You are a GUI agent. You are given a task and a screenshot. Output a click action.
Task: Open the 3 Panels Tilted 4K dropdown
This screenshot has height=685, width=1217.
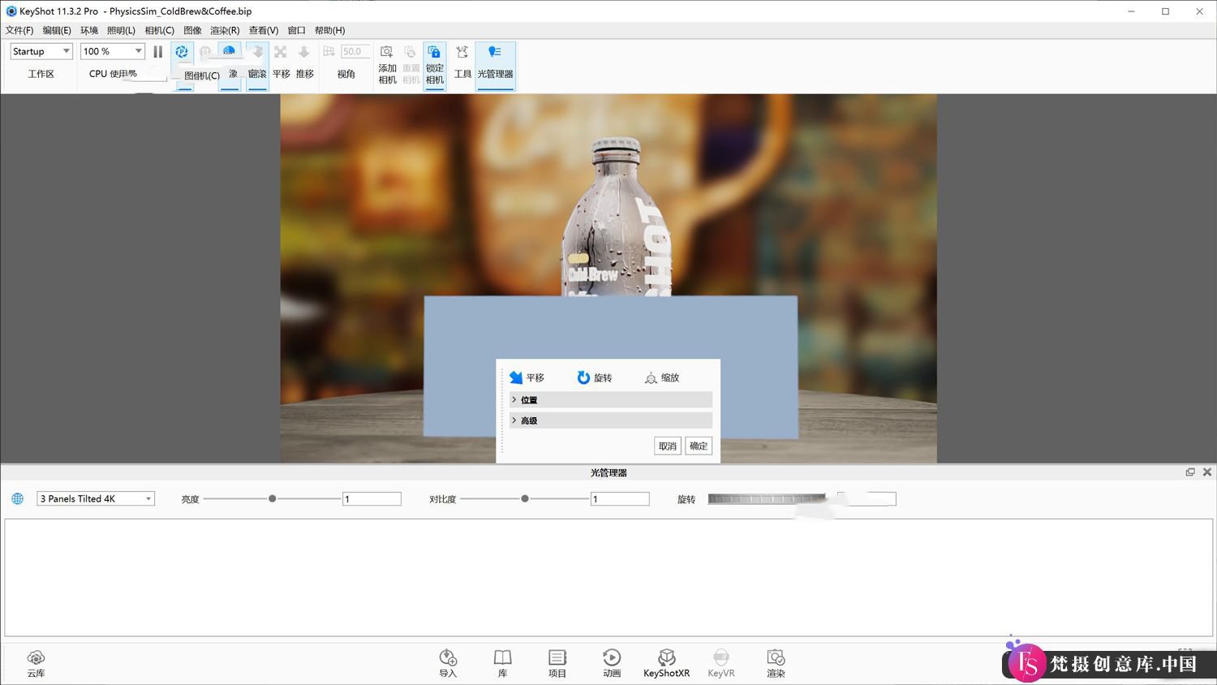(96, 498)
